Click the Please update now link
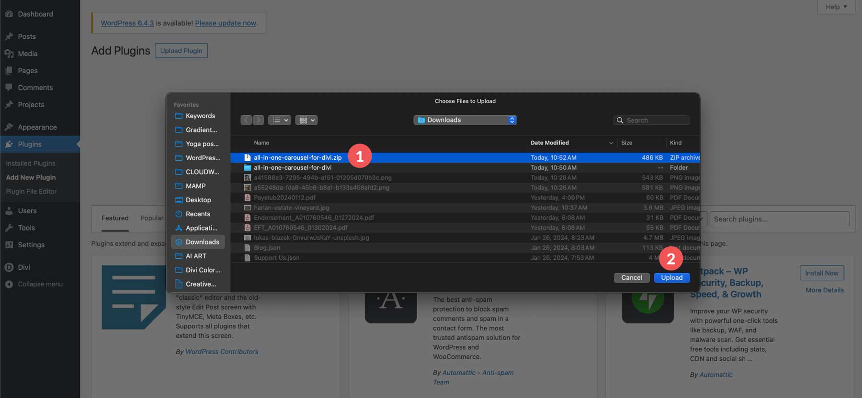 [x=226, y=23]
